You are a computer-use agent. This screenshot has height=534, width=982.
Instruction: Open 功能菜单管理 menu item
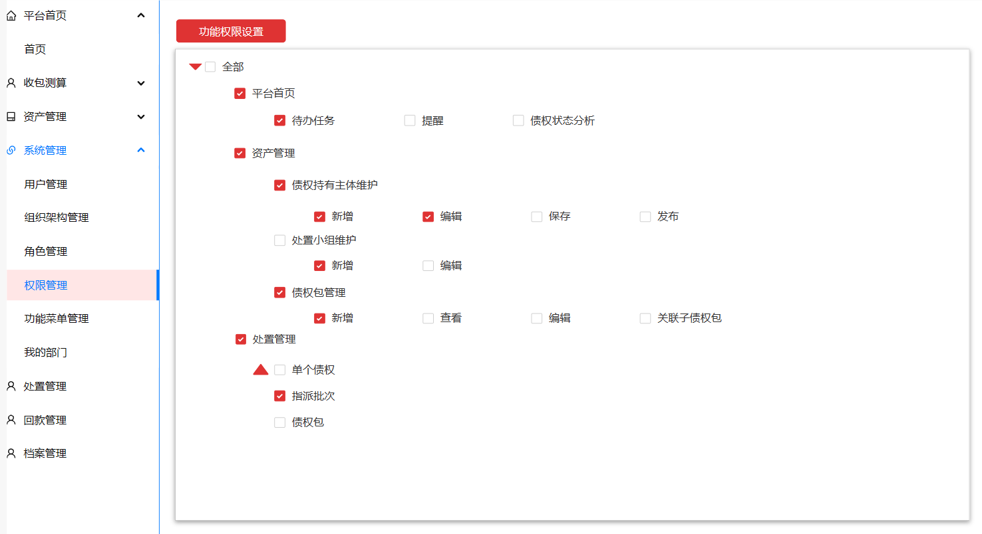pyautogui.click(x=57, y=319)
